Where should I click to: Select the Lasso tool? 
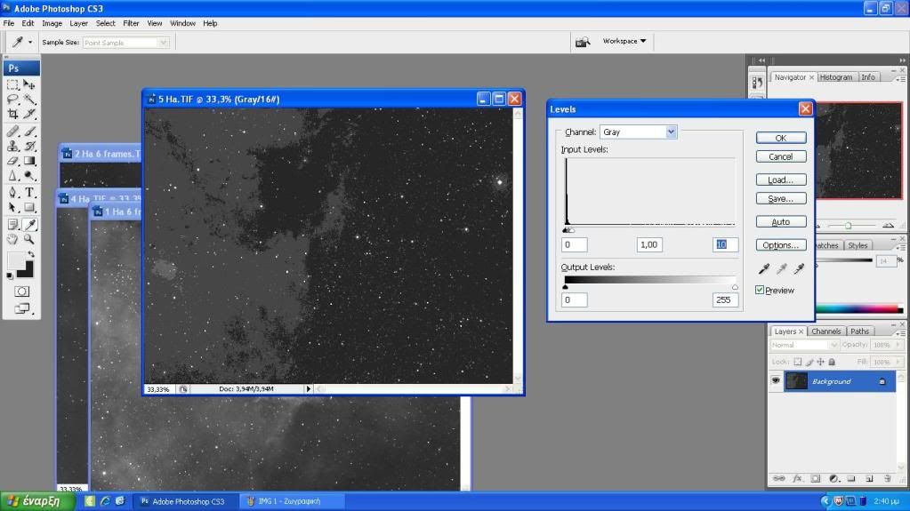click(12, 100)
